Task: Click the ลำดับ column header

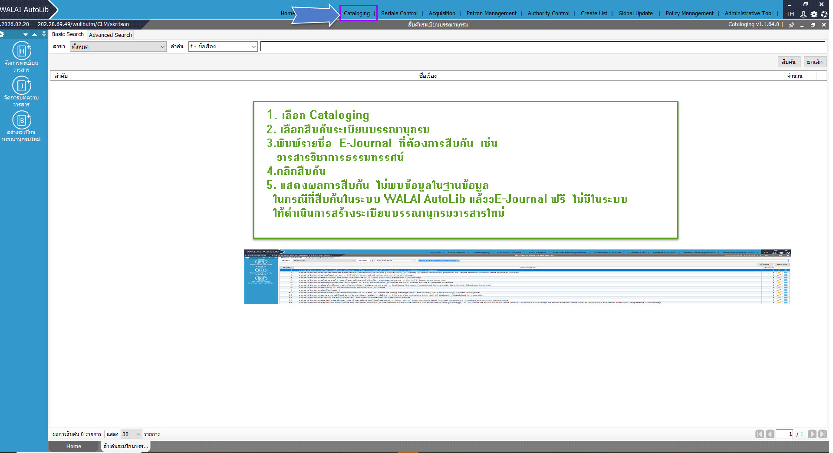Action: pyautogui.click(x=61, y=76)
